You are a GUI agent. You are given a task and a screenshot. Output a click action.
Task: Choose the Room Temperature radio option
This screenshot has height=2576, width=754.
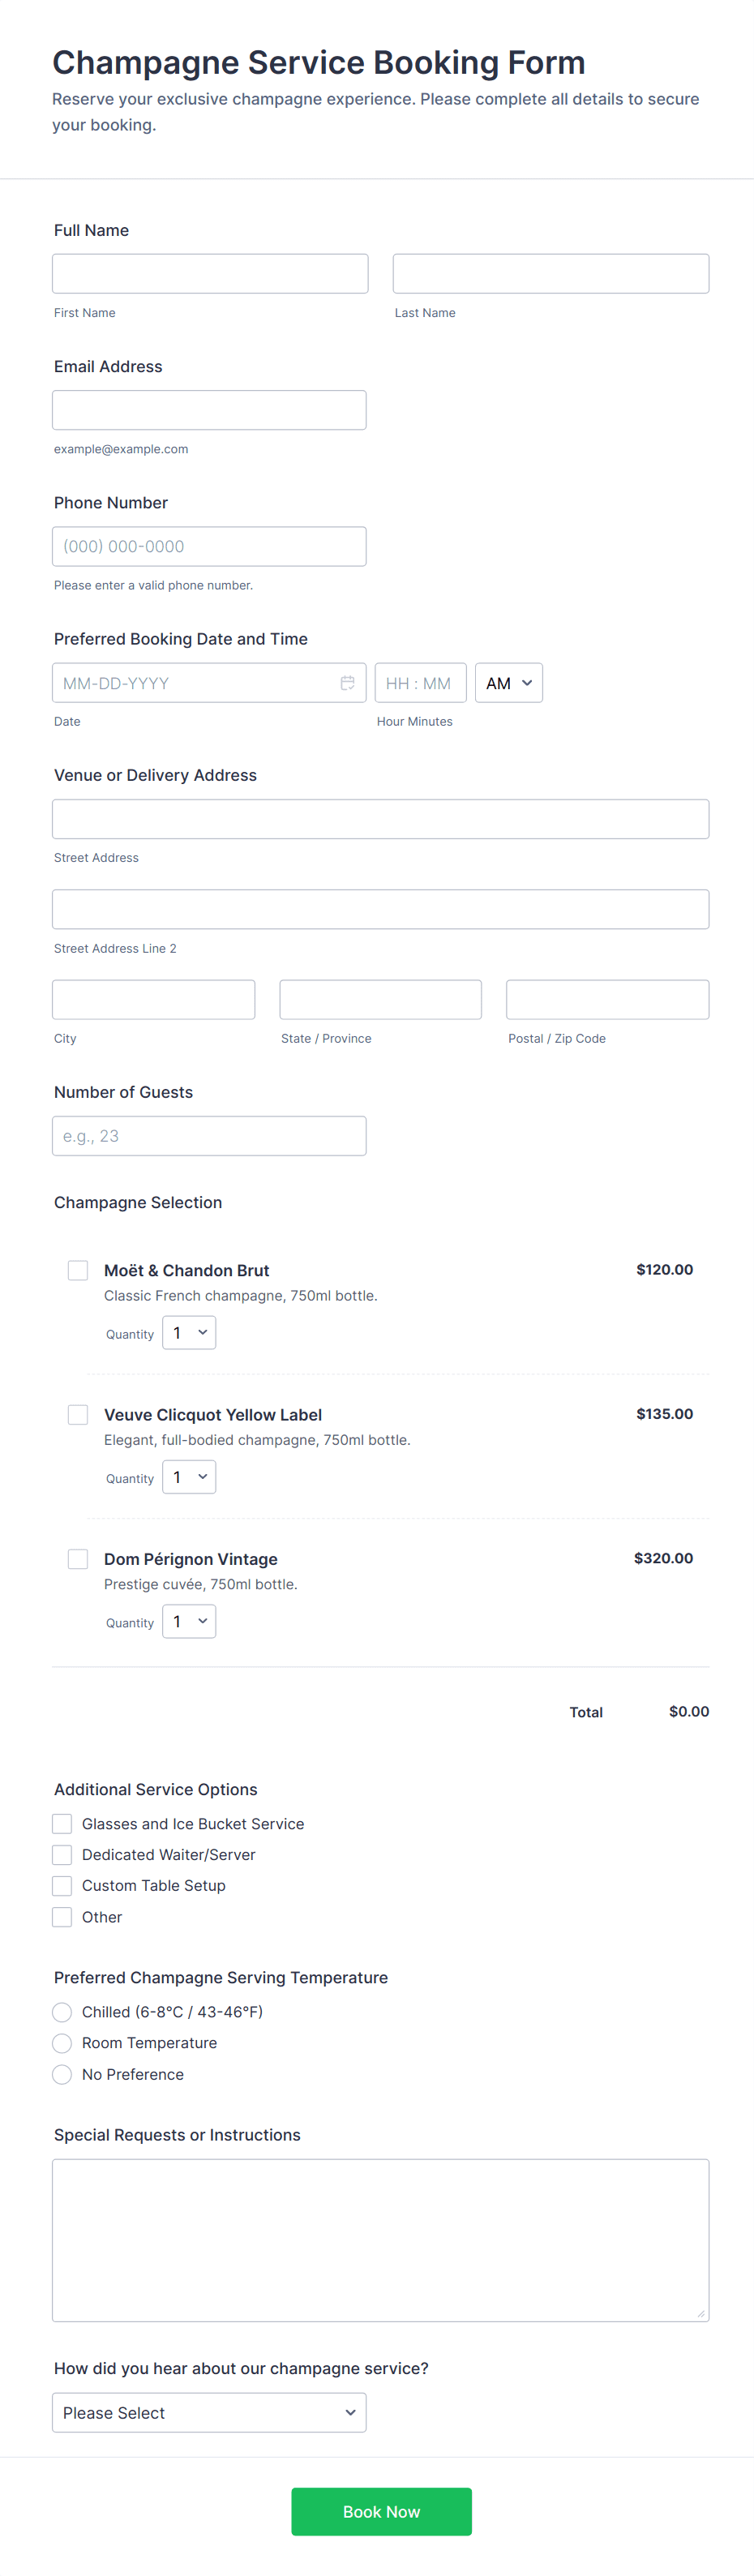click(x=62, y=2043)
